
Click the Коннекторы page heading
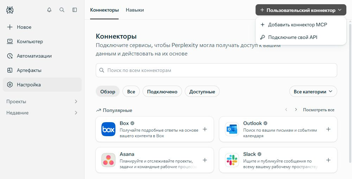pyautogui.click(x=116, y=36)
